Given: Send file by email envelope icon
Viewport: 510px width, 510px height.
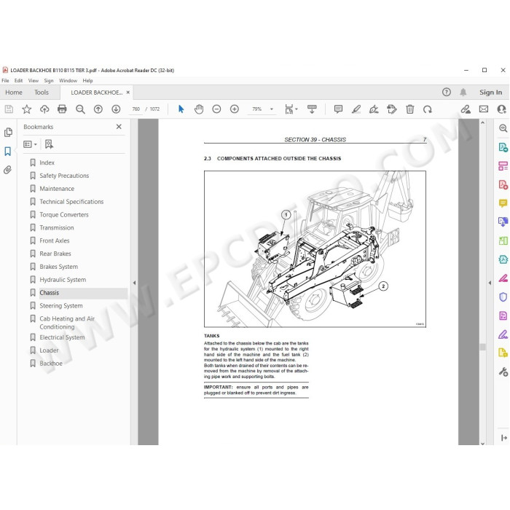Looking at the screenshot, I should [484, 109].
